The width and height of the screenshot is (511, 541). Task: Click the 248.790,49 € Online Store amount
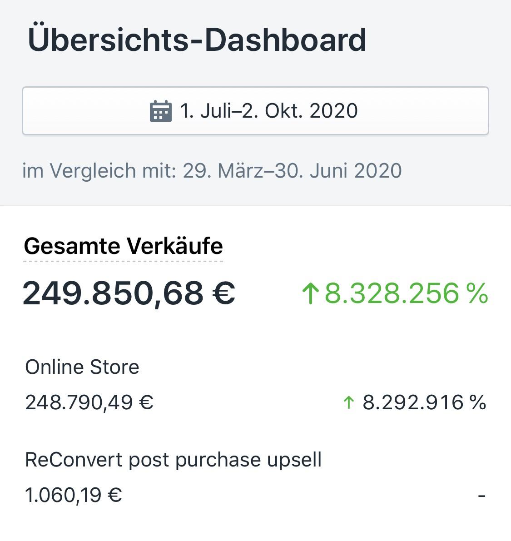click(89, 402)
